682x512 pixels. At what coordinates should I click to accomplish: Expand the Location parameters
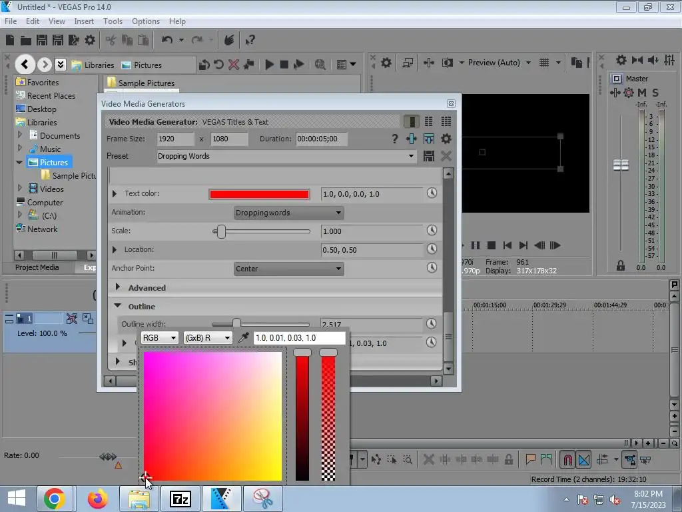pyautogui.click(x=115, y=250)
